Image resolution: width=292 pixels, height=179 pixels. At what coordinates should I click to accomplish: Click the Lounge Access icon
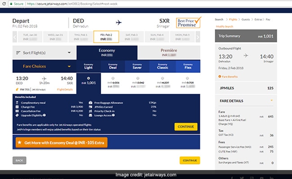coord(90,115)
